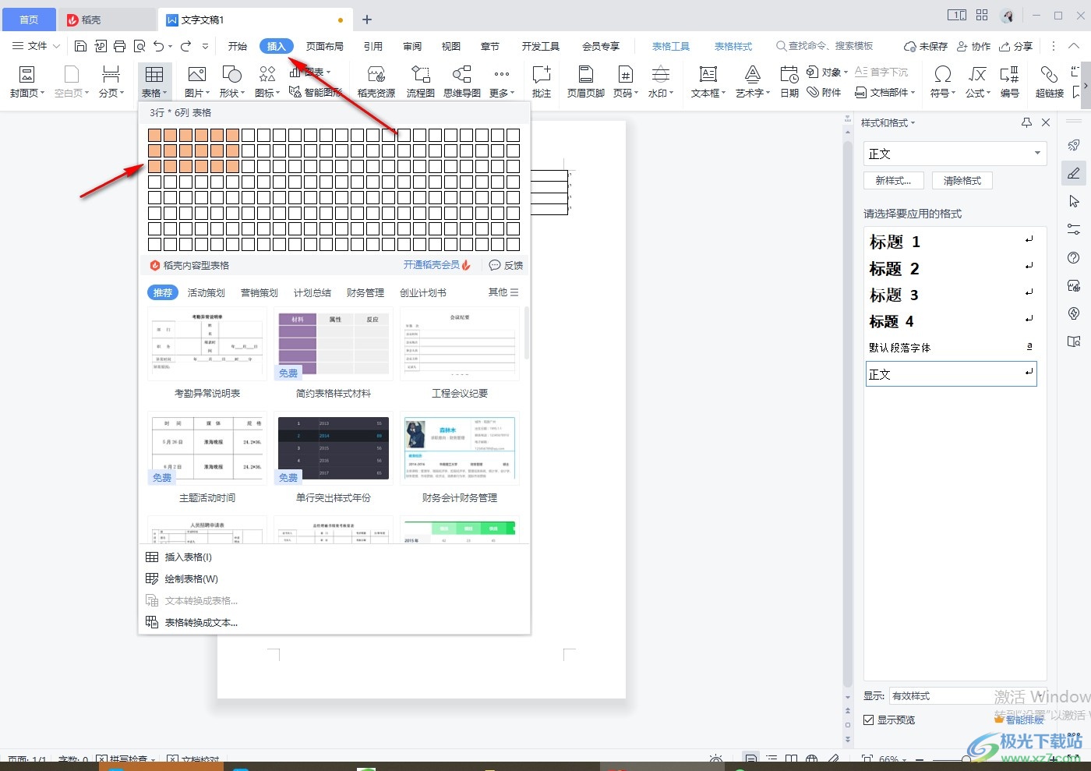Insert an attachment (附件)
The width and height of the screenshot is (1091, 771).
(x=824, y=92)
